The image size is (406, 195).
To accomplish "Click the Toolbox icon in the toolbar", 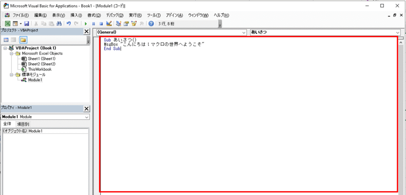I will pyautogui.click(x=142, y=23).
